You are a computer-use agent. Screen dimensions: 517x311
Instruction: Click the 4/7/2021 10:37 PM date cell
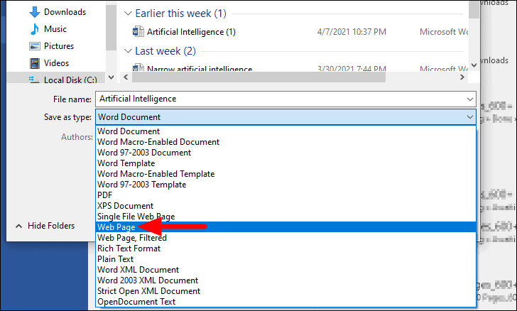(x=352, y=32)
